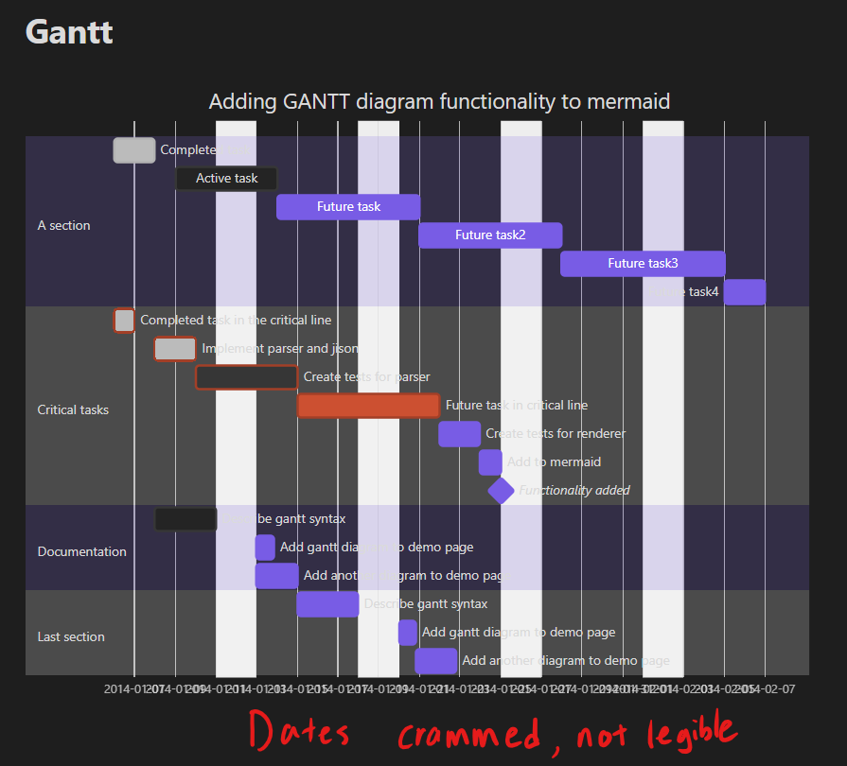The height and width of the screenshot is (766, 847).
Task: Select the Create tests for renderer bar
Action: coord(459,433)
